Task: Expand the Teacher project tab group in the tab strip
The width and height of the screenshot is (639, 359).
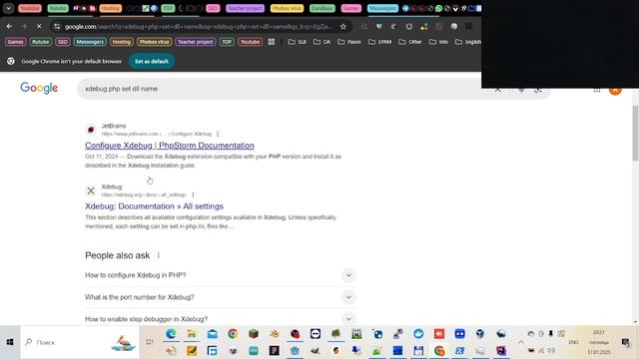Action: coord(246,8)
